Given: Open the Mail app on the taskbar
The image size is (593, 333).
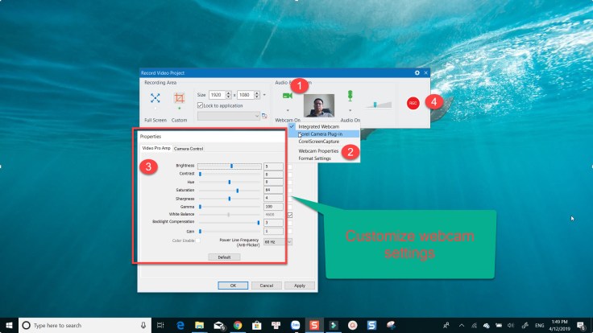Looking at the screenshot, I should point(219,325).
